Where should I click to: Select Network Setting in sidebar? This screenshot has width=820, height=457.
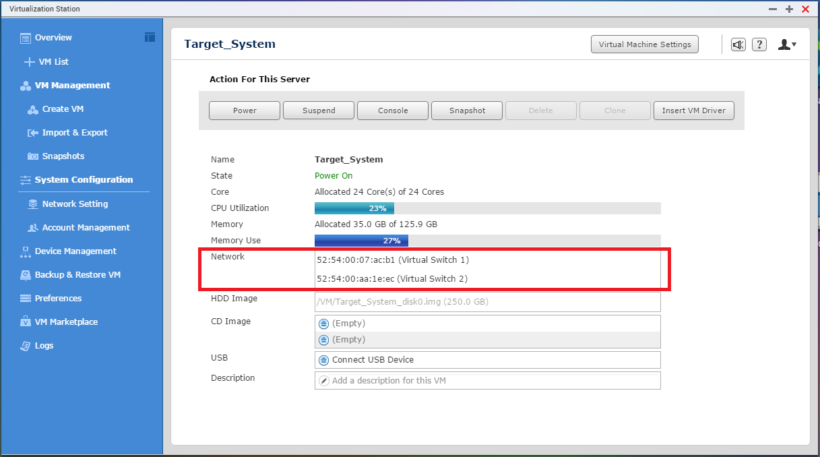74,204
